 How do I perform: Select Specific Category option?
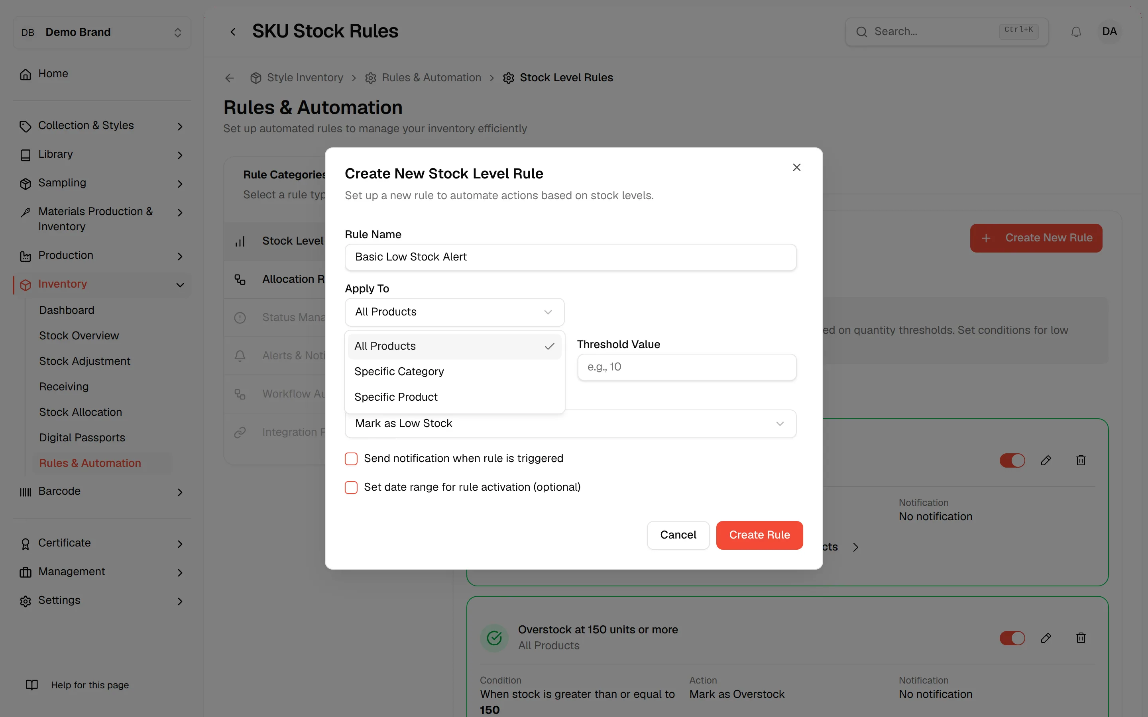point(454,371)
